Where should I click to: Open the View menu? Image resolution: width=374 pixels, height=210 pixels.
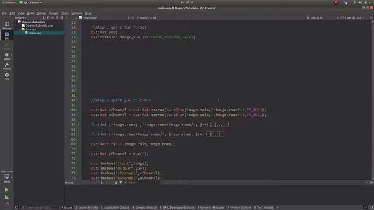tap(21, 13)
